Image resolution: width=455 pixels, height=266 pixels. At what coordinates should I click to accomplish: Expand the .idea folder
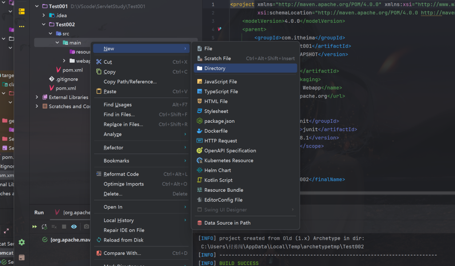click(x=44, y=16)
